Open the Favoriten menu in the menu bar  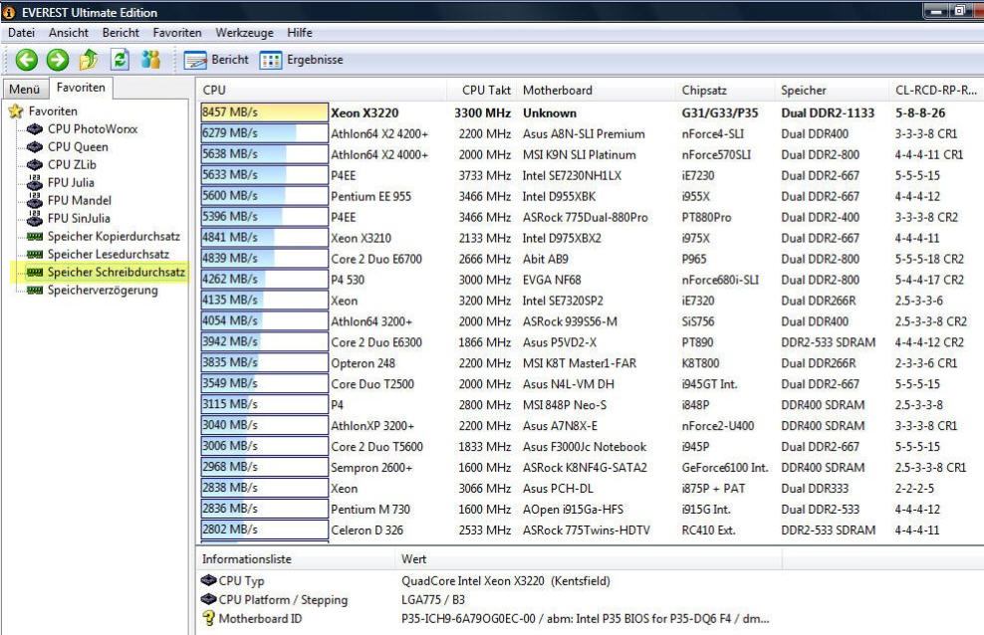177,33
